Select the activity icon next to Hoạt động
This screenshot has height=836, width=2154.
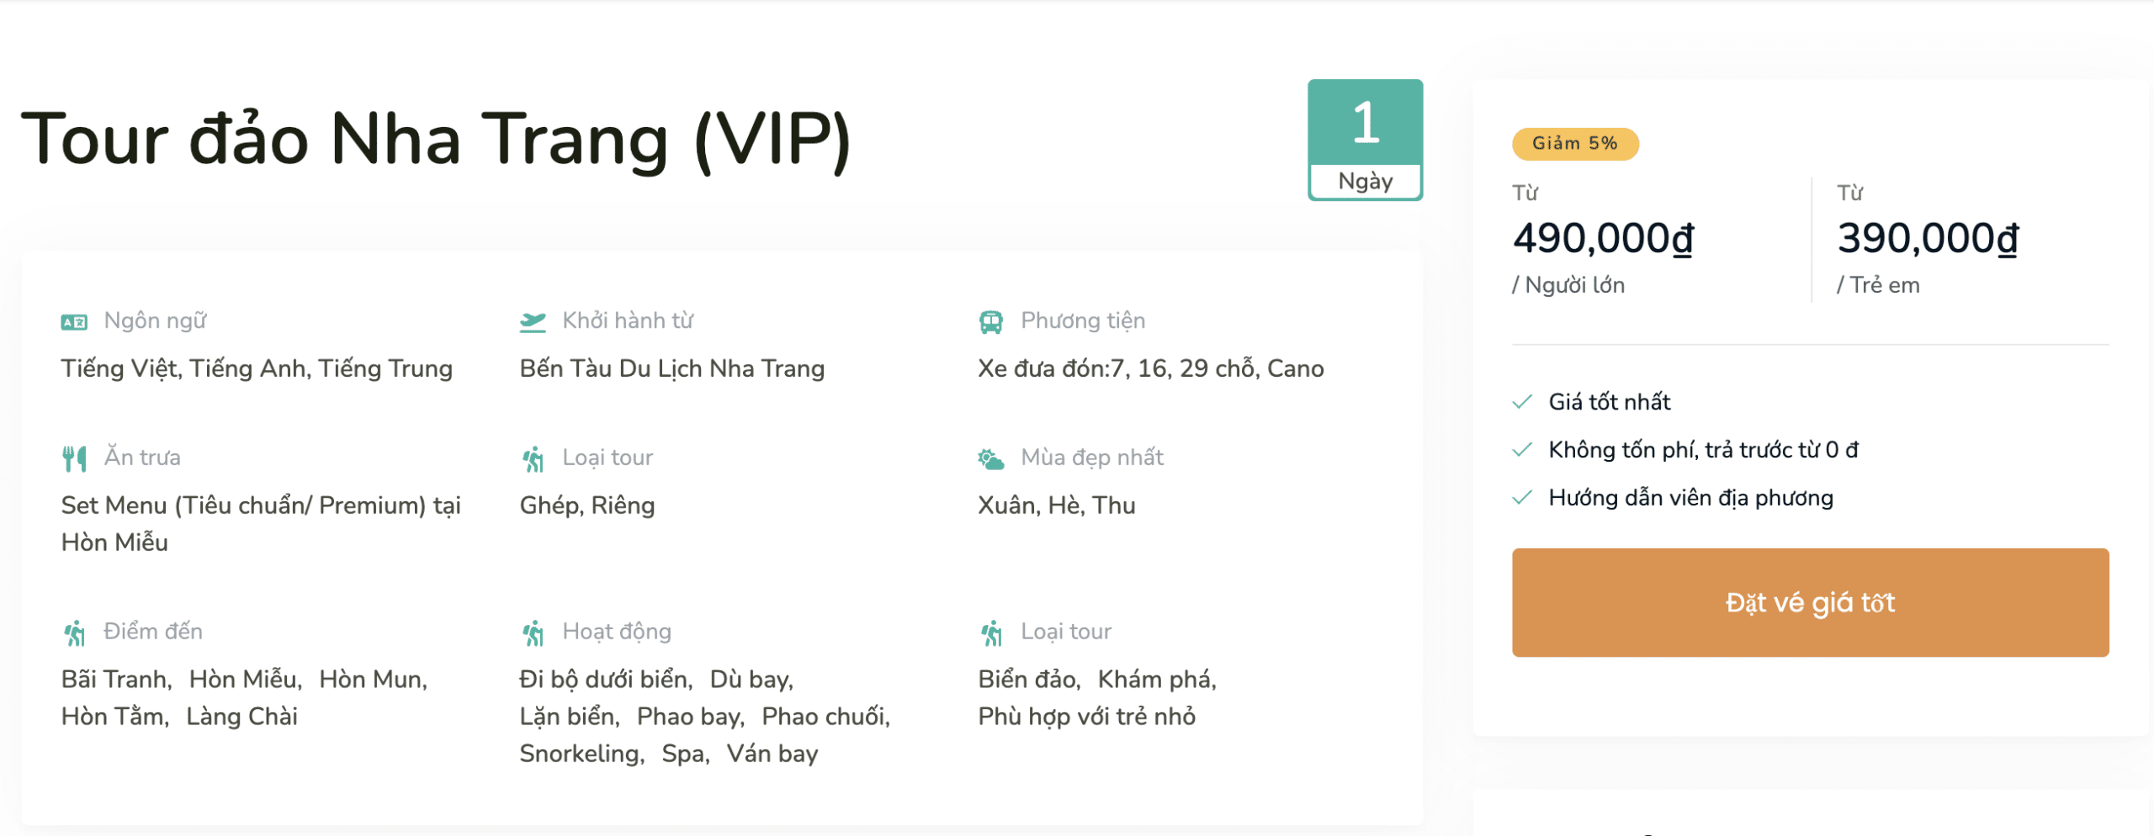pos(533,631)
